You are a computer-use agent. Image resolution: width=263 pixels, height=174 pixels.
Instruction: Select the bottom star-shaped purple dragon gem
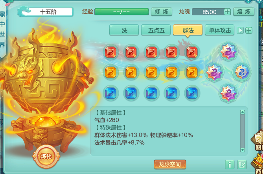[228, 93]
